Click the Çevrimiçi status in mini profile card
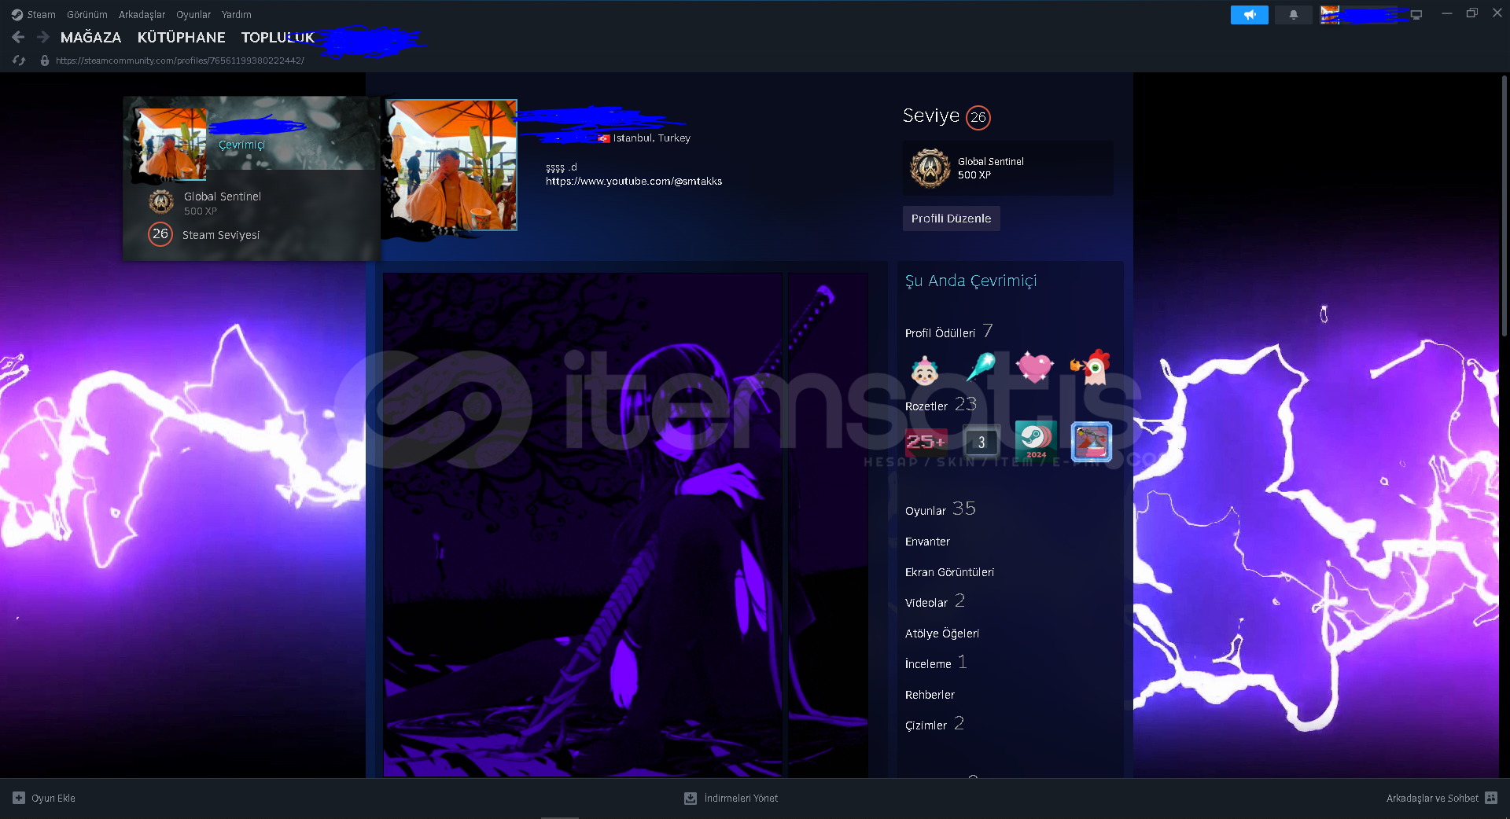This screenshot has width=1510, height=819. pos(241,145)
